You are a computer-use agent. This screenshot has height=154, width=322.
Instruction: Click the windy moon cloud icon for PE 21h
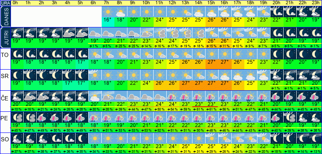tap(290, 117)
